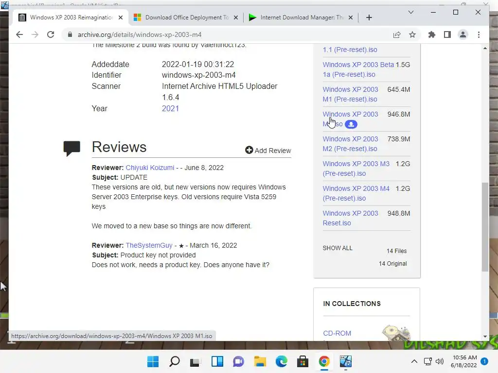Viewport: 498px width, 373px height.
Task: Download Windows XP 2003 M4 (Pre-reset).iso
Action: click(x=356, y=193)
